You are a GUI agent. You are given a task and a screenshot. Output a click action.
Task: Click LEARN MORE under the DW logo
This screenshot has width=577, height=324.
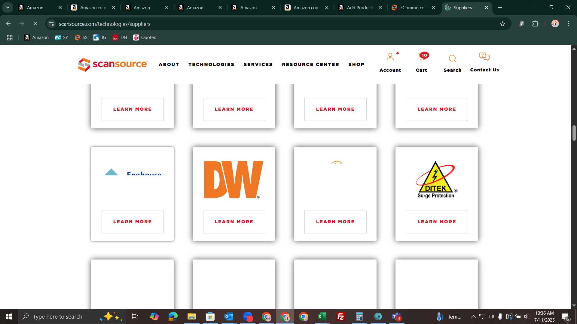coord(234,222)
